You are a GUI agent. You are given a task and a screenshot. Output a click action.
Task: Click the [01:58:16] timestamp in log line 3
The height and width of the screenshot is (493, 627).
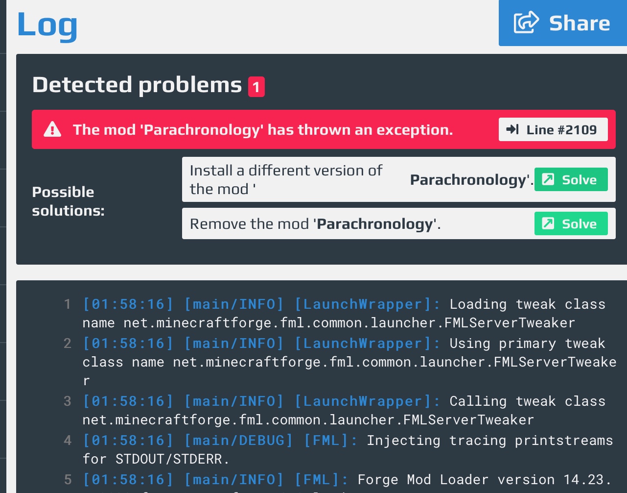point(128,401)
